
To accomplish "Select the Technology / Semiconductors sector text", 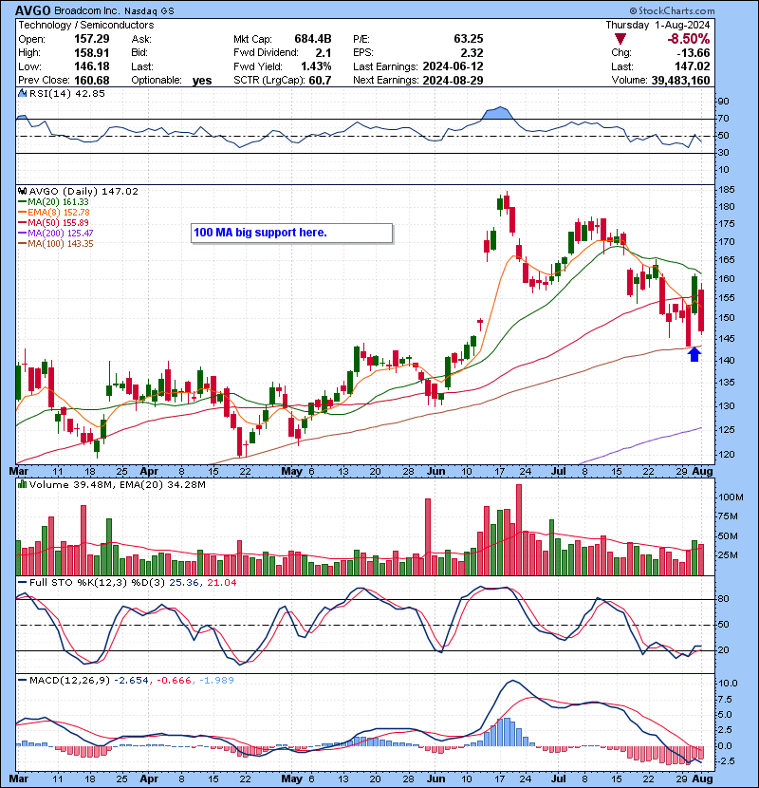I will [86, 25].
